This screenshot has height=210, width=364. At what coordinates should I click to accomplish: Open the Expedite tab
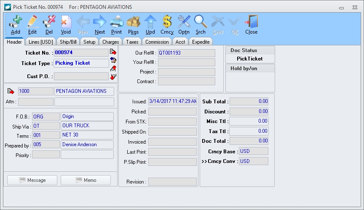coord(201,42)
